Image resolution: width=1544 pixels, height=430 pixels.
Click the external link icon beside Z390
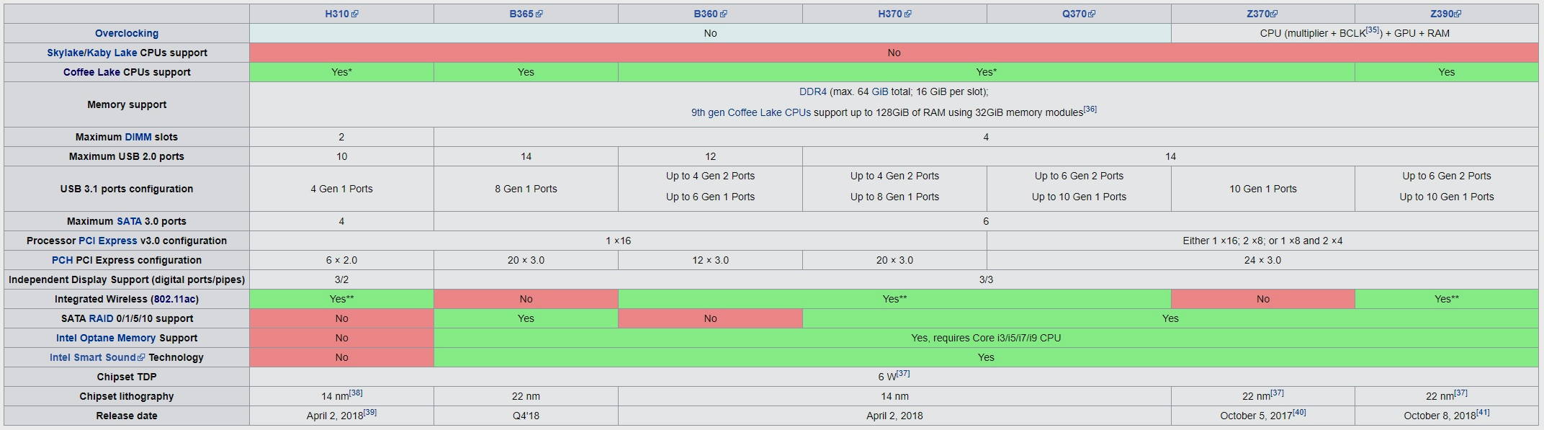point(1458,14)
